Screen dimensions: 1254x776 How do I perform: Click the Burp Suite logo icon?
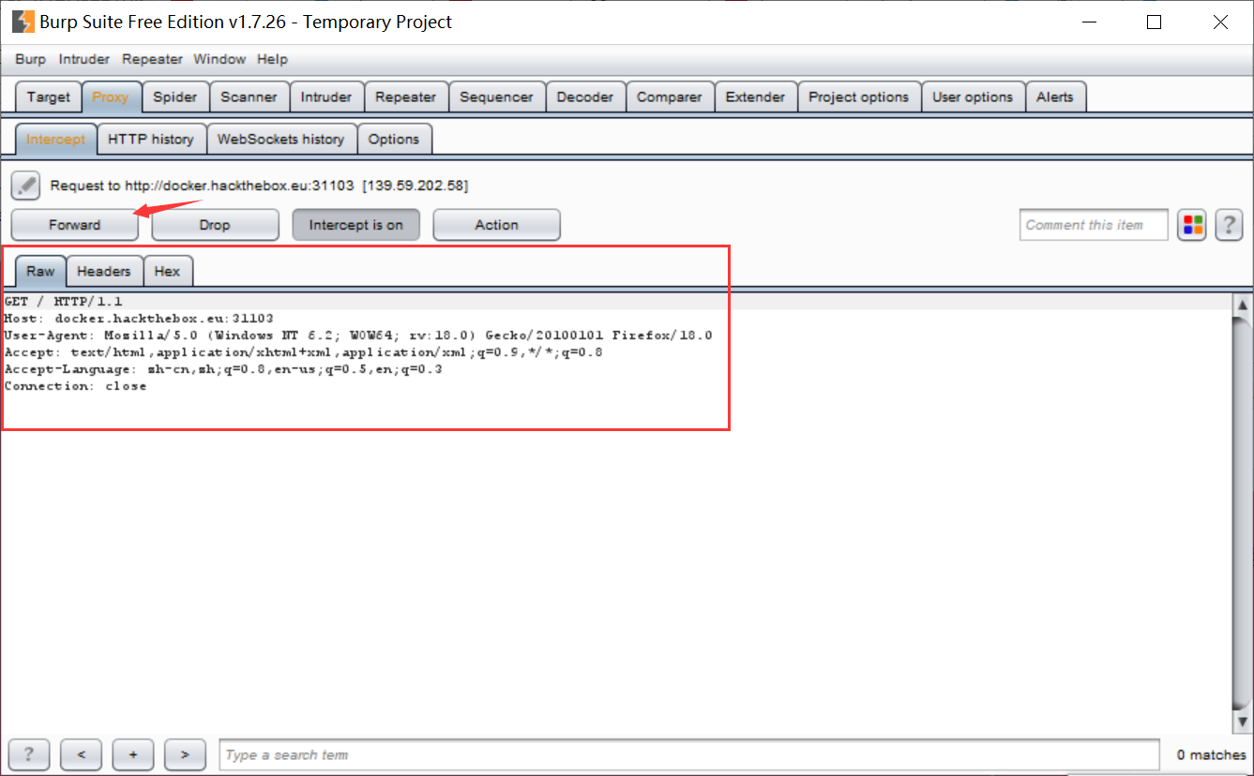pyautogui.click(x=23, y=22)
